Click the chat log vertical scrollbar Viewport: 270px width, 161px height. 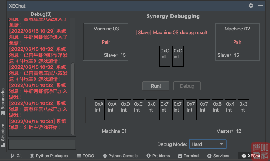pos(73,98)
